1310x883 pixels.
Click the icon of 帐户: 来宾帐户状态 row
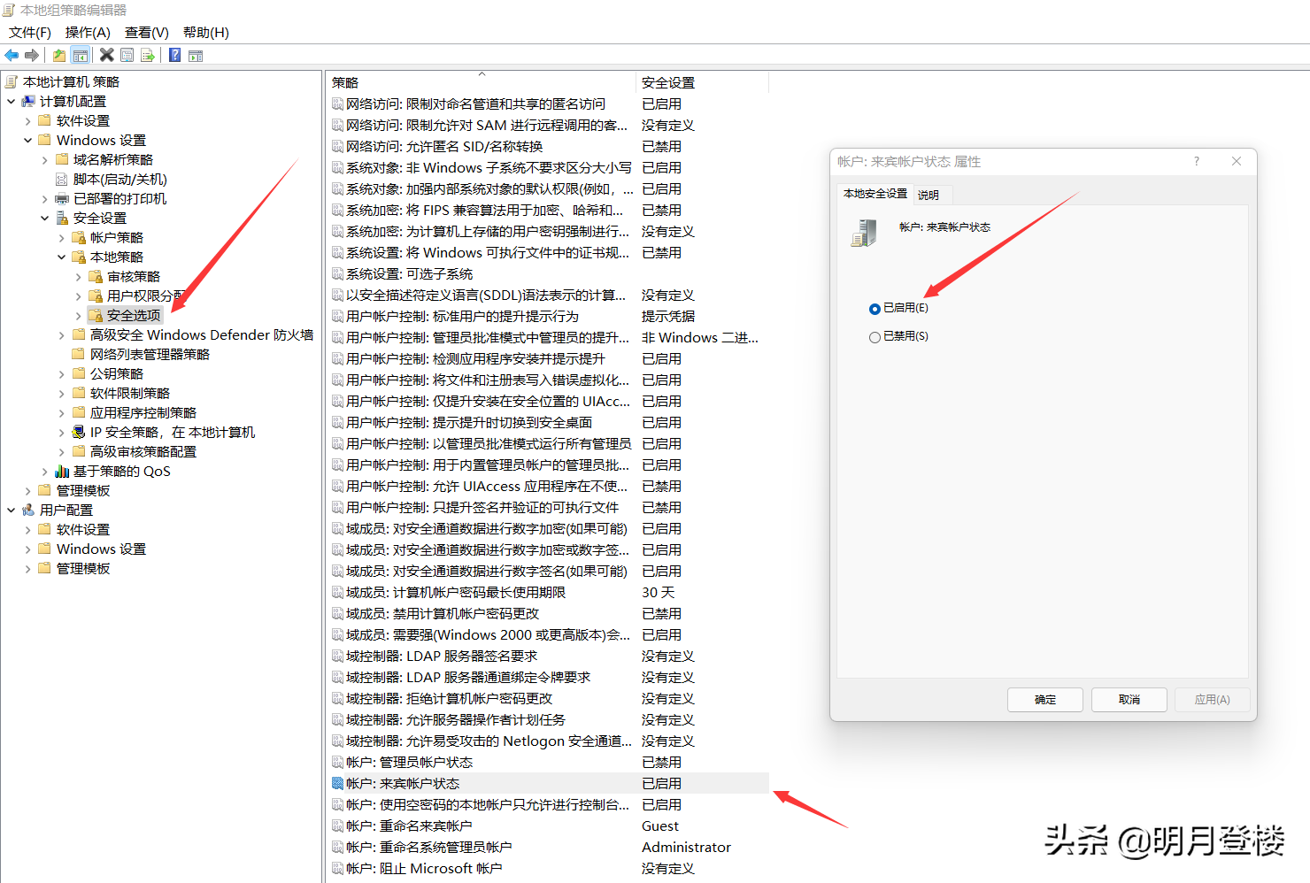coord(337,783)
